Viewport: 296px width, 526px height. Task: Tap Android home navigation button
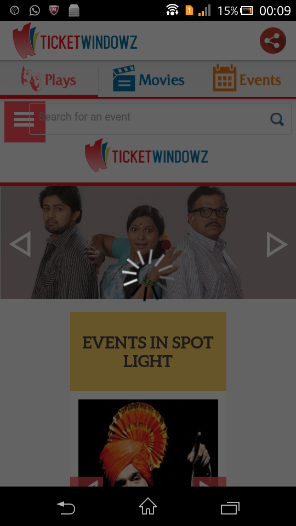(x=148, y=506)
